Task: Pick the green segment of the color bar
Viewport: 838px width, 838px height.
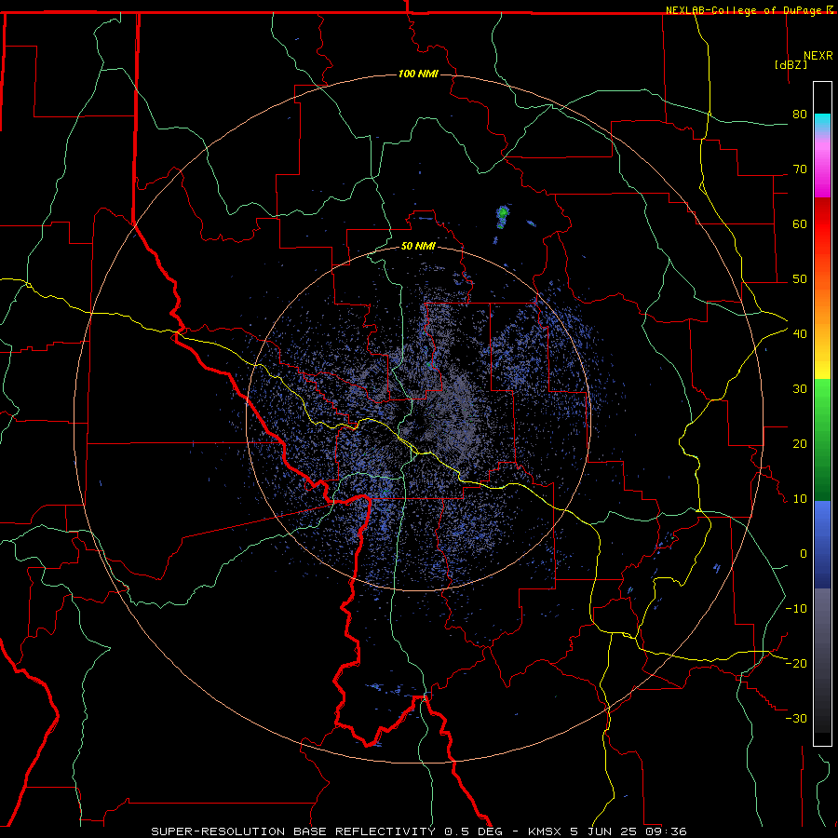Action: coord(822,439)
